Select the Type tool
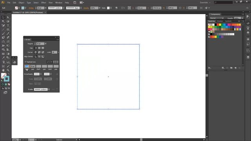 click(8, 25)
